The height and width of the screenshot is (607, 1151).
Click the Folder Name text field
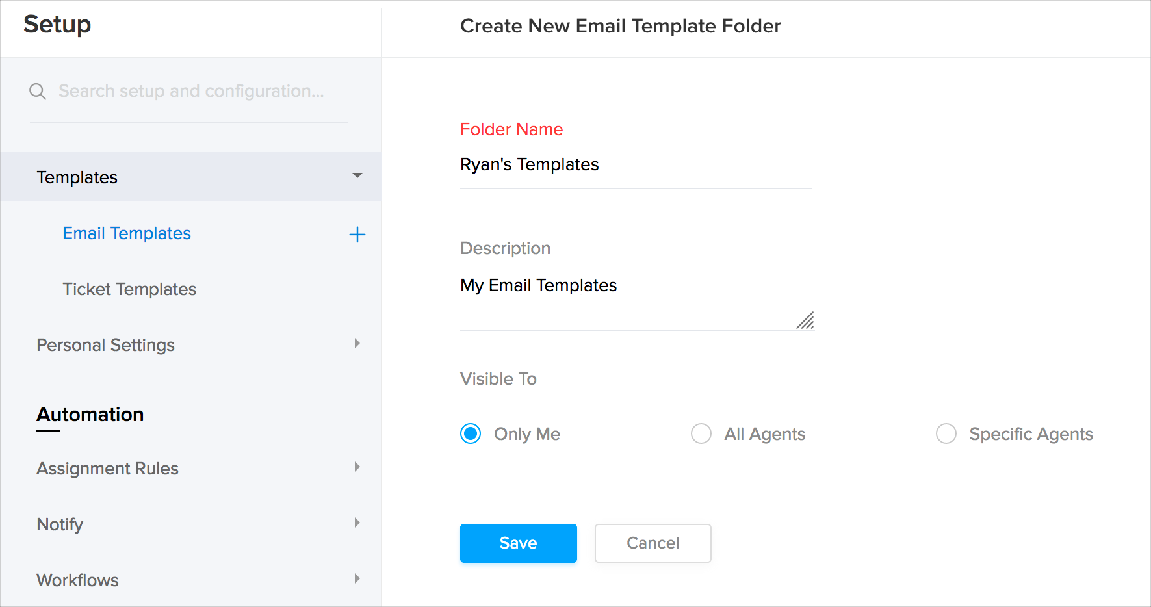tap(636, 165)
